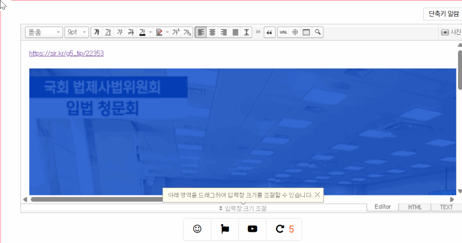Select the 국회 법제사법위원회 banner image

(242, 132)
